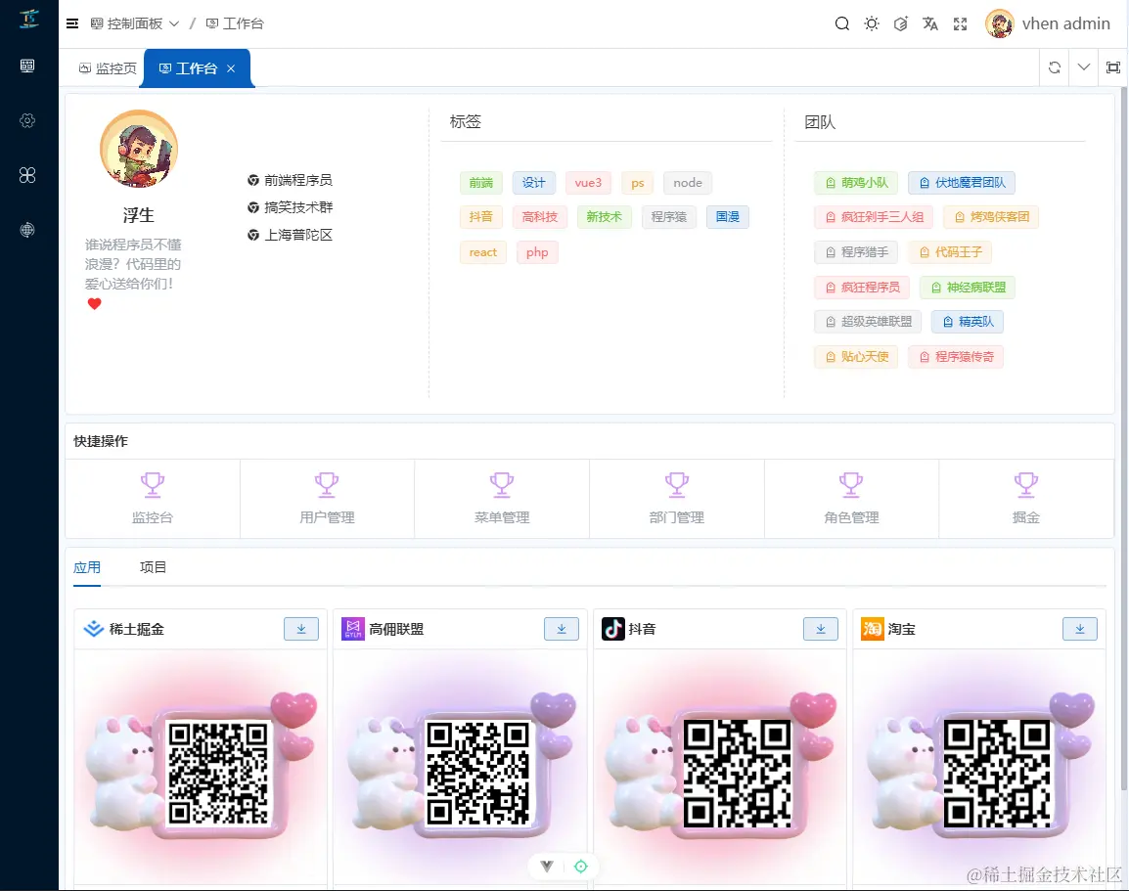Click the 上海普陀区 location text
1129x891 pixels.
pyautogui.click(x=298, y=236)
